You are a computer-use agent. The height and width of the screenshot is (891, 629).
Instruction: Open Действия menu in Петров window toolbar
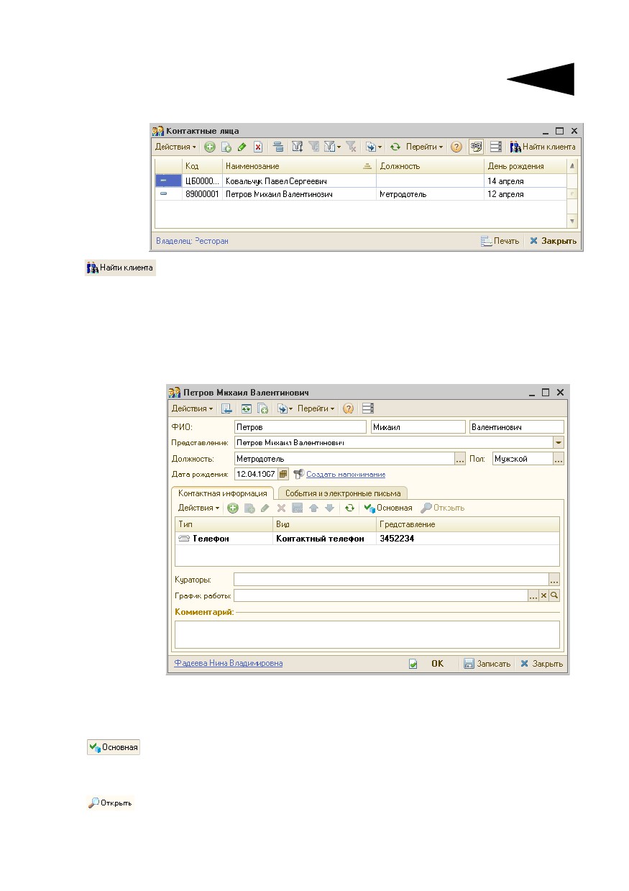pos(192,408)
